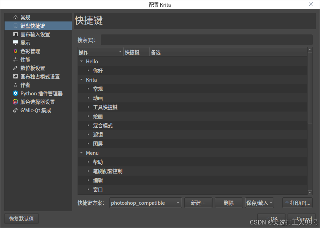Click the canvas input icon beside 画布输入设置
320x228 pixels.
15,34
